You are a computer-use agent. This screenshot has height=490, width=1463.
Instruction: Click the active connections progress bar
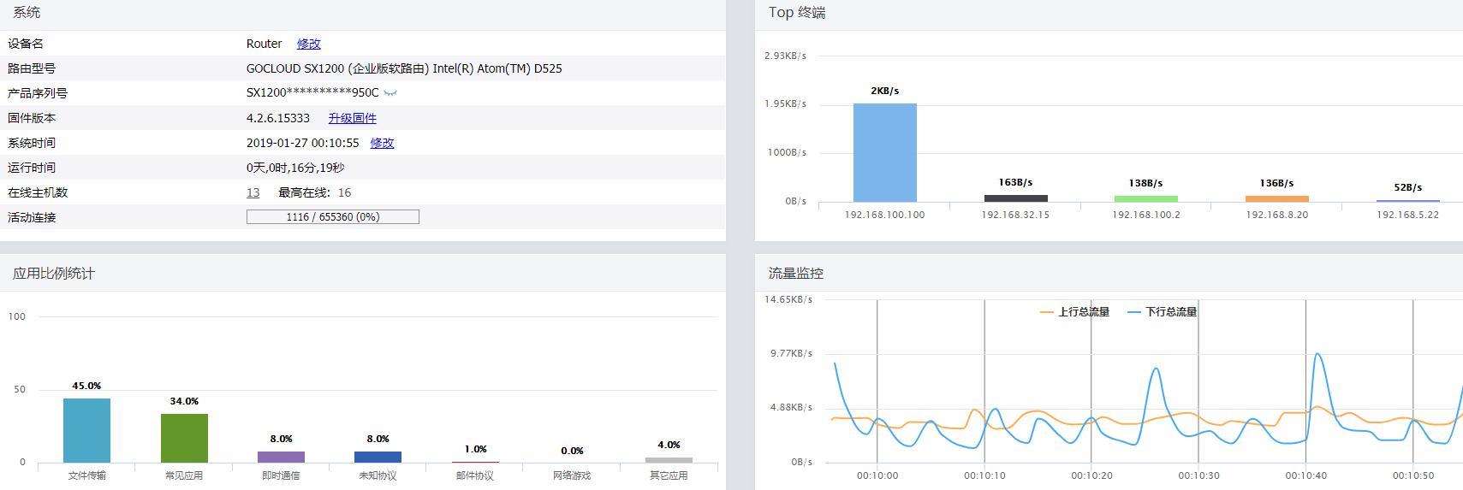coord(332,217)
